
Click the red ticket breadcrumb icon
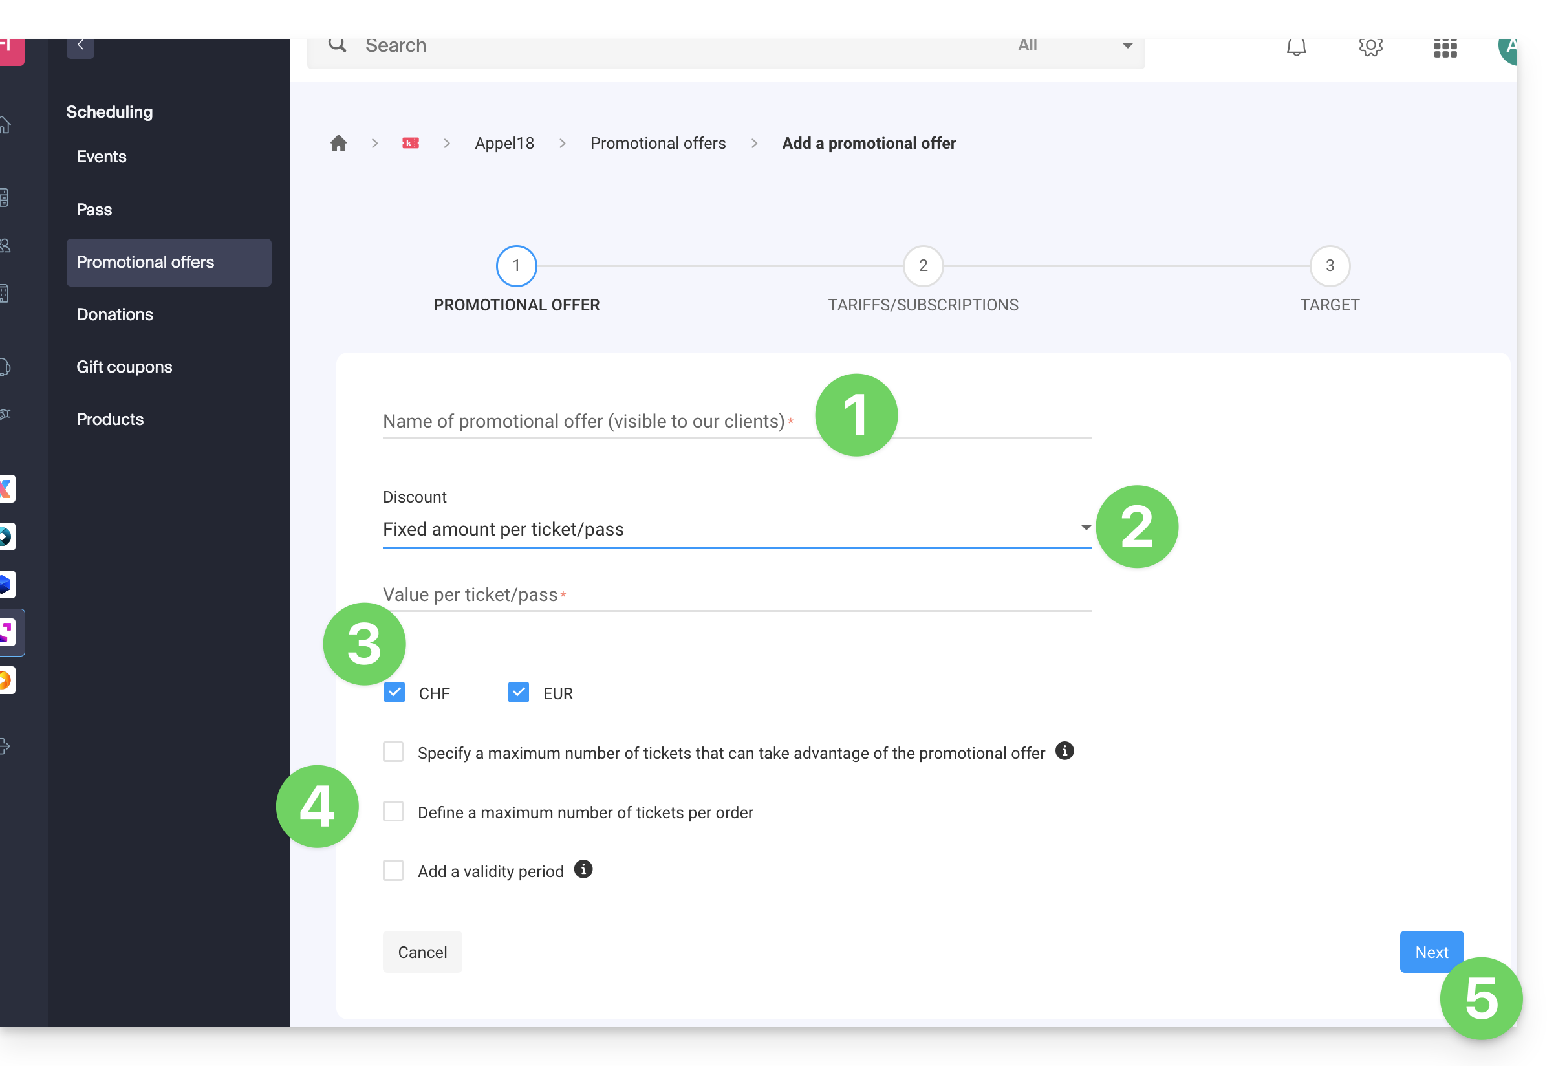coord(411,144)
